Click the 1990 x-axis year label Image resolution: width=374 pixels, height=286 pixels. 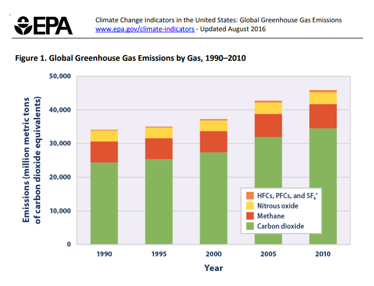[104, 254]
